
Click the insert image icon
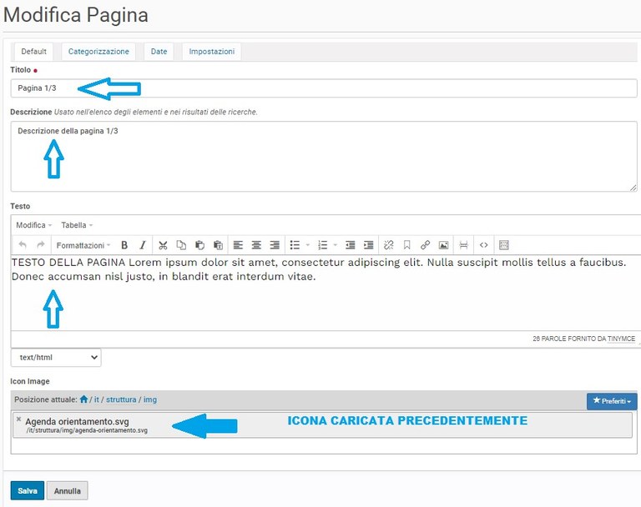(443, 245)
